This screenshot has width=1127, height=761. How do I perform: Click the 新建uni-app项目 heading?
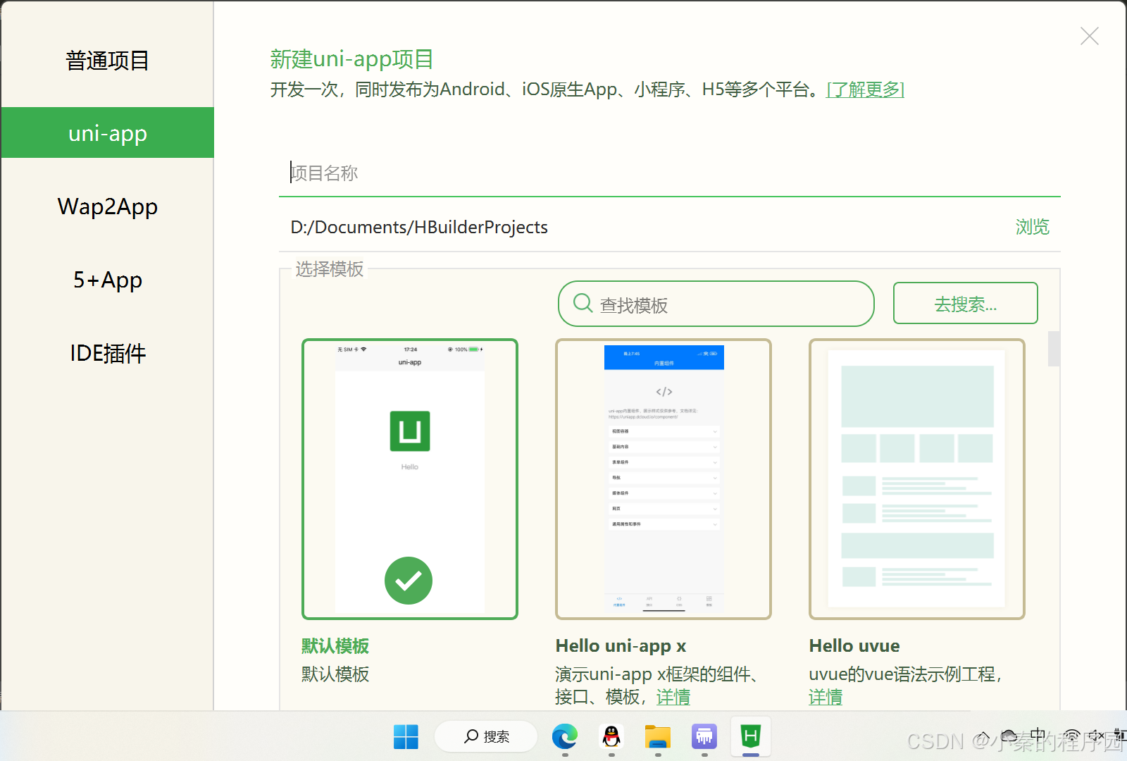pyautogui.click(x=351, y=59)
